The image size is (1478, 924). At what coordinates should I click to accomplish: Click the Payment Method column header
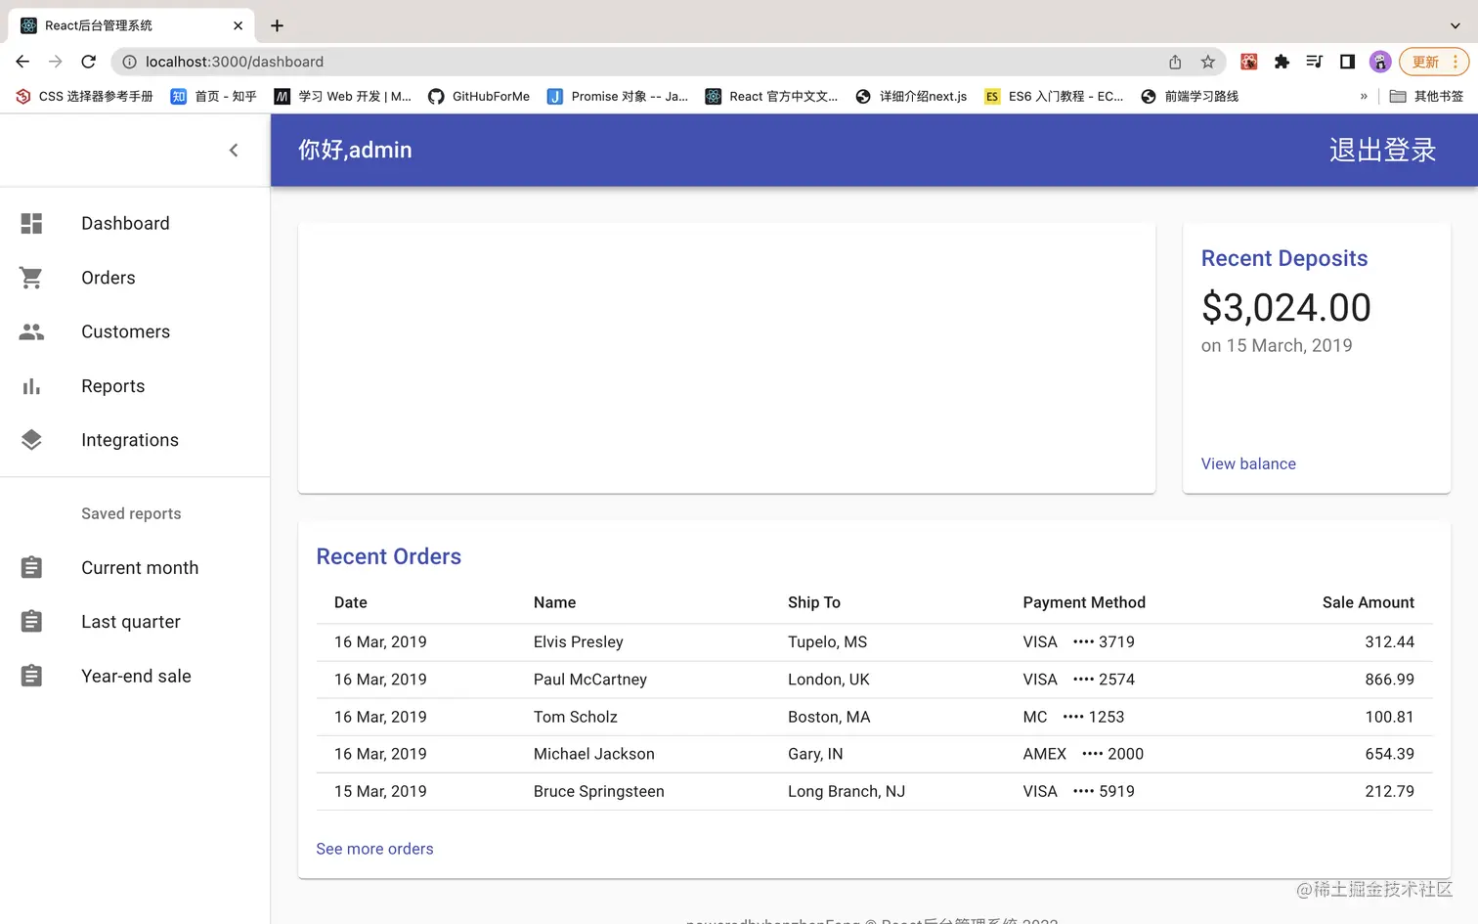[1084, 602]
